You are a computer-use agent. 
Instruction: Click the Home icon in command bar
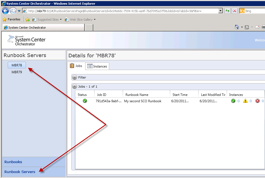[237, 27]
